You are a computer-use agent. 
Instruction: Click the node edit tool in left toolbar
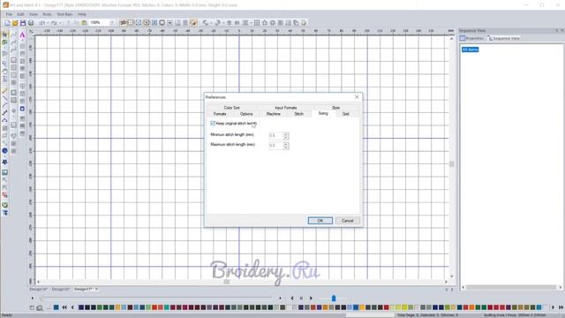point(4,113)
